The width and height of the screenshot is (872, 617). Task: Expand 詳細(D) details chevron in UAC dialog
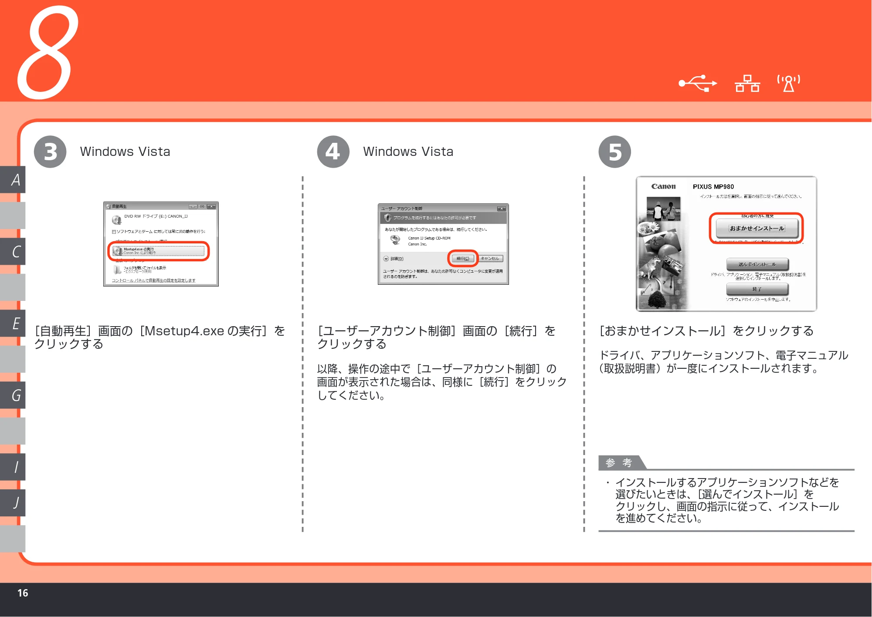[386, 259]
